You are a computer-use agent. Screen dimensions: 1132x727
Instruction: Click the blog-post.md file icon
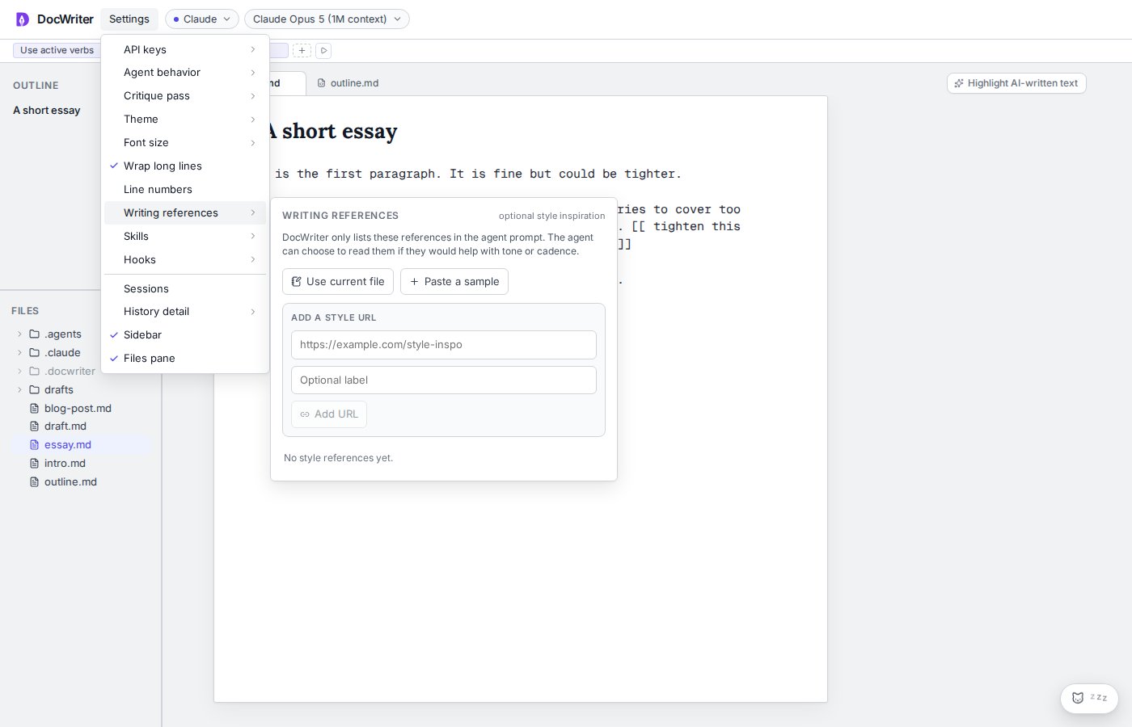coord(35,409)
